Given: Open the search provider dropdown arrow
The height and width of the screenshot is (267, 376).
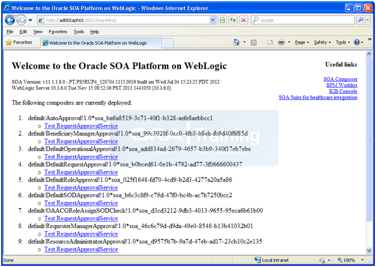Looking at the screenshot, I should point(368,20).
